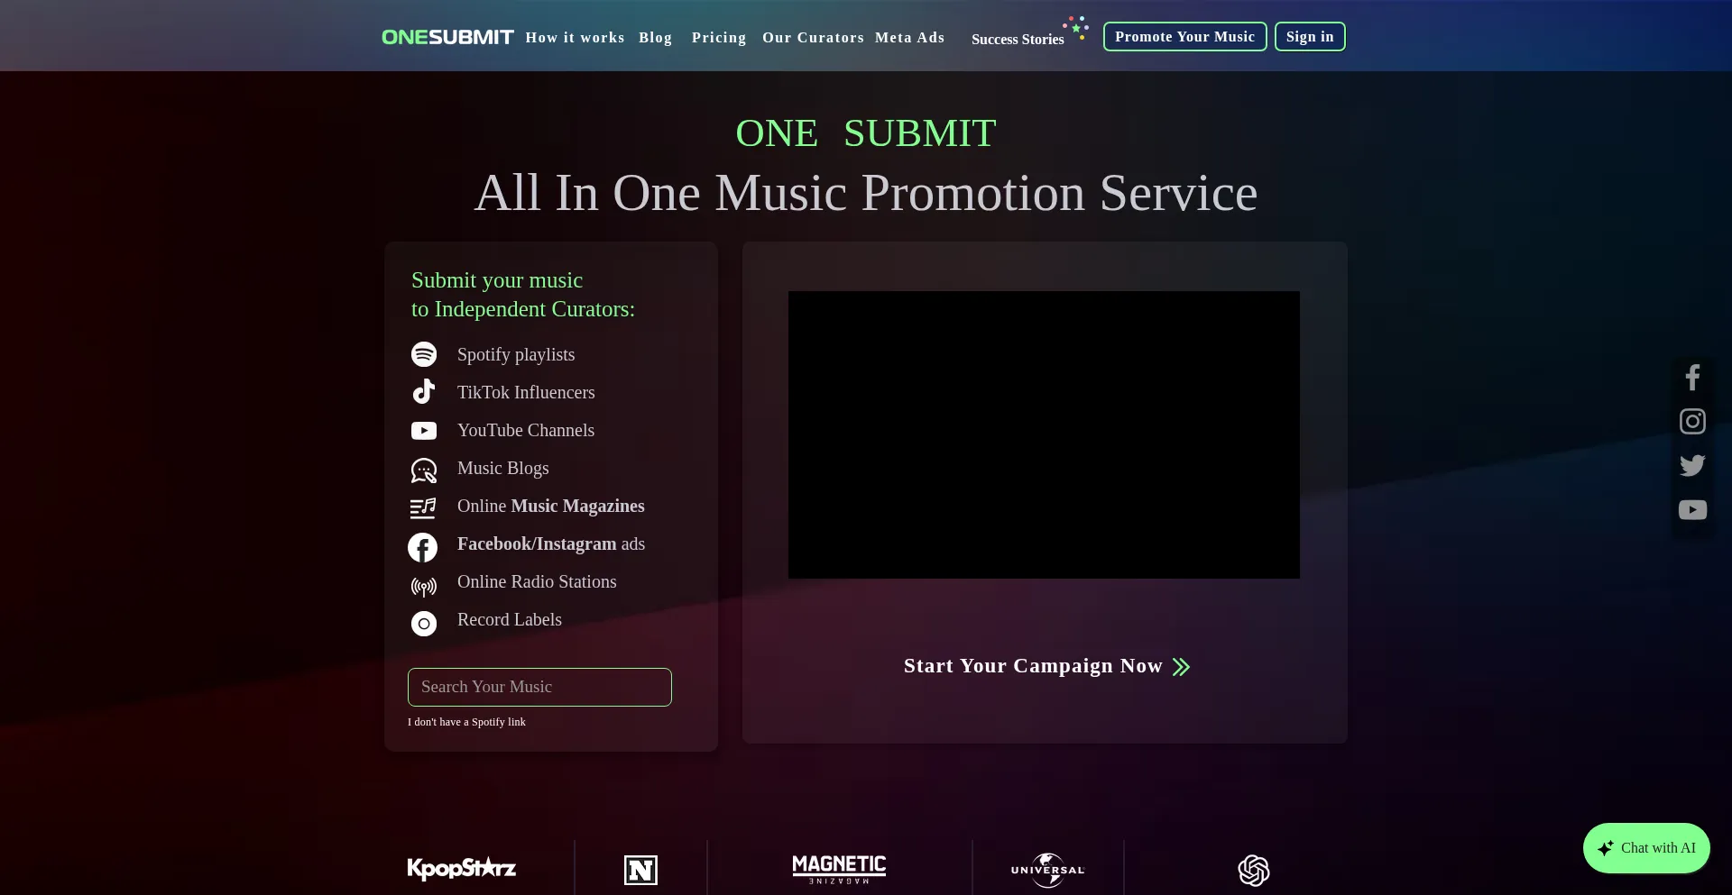
Task: Click the TikTok icon beside TikTok Influencers
Action: (424, 392)
